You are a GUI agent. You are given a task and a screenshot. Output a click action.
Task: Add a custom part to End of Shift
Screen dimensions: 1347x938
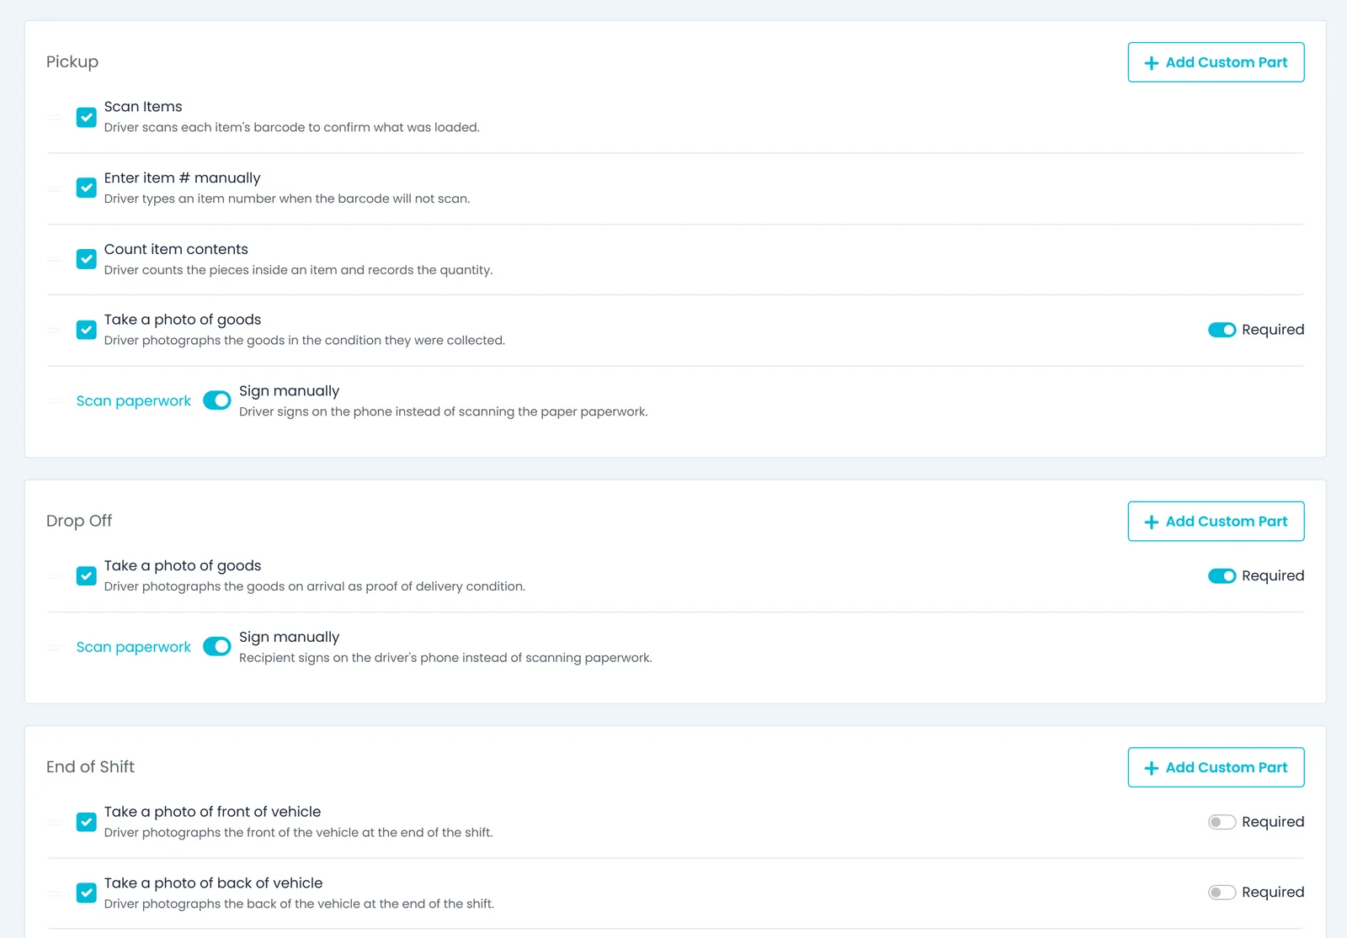[x=1216, y=767]
